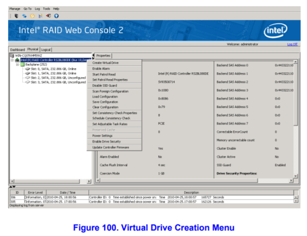Screen dimensions: 307x236
Task: Switch to the Logical tab
Action: 46,50
